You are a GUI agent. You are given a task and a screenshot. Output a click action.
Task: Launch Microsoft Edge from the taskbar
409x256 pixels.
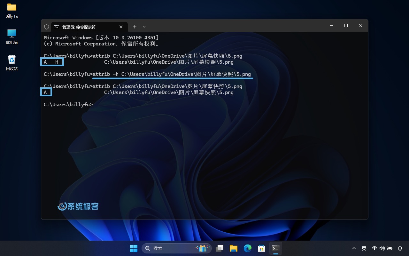pyautogui.click(x=248, y=248)
